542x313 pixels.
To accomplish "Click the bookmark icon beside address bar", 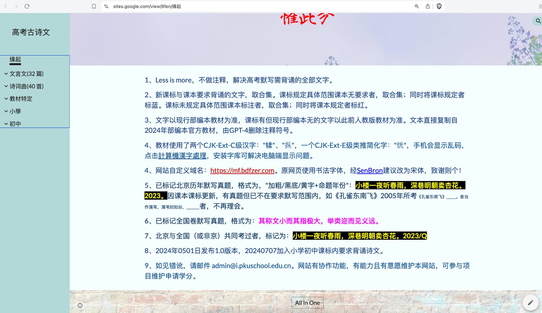I will (x=94, y=6).
